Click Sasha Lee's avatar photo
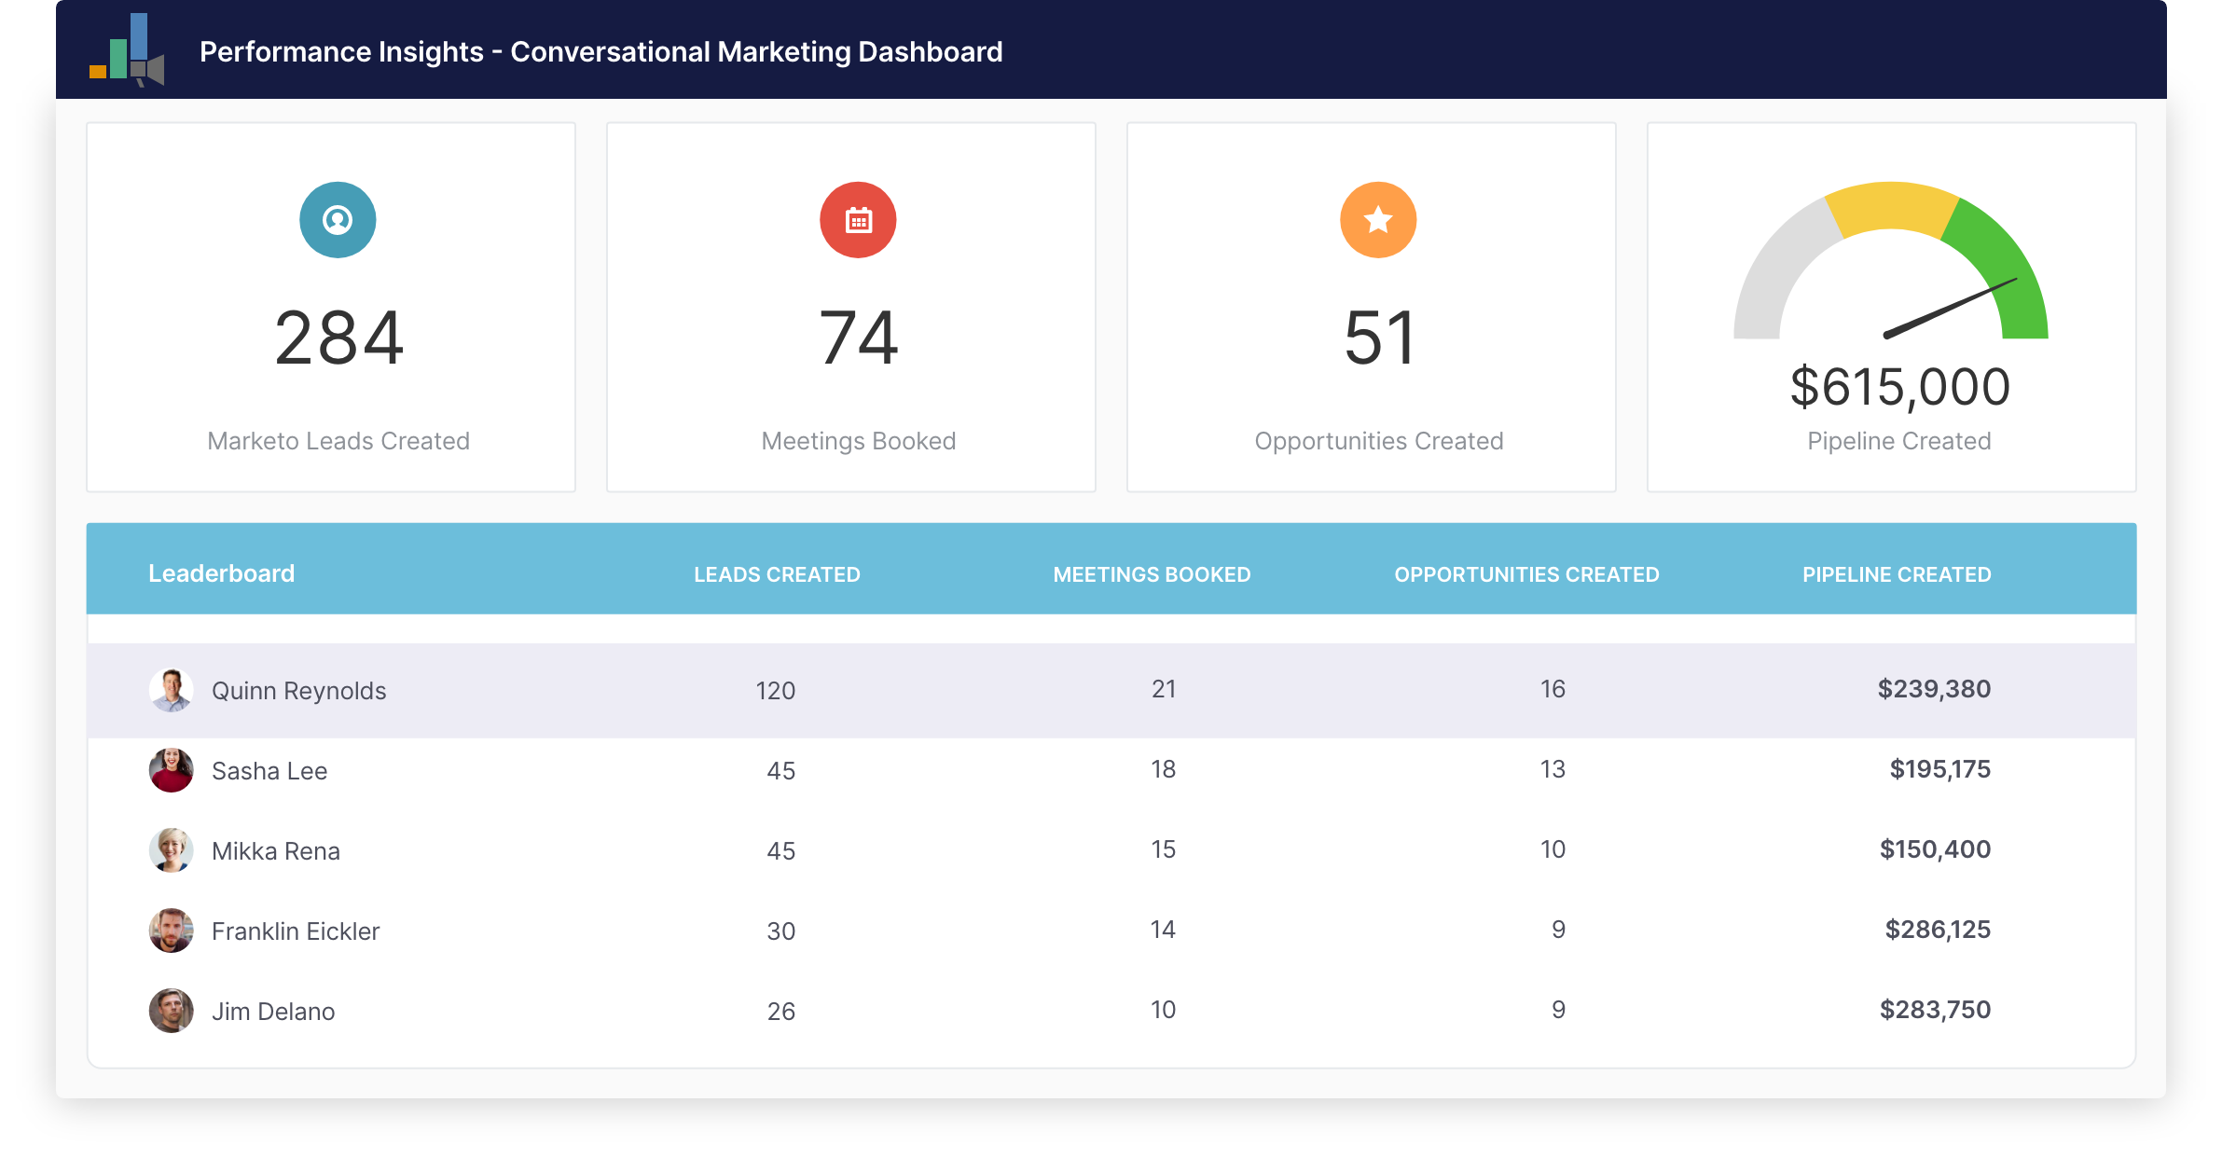2222x1158 pixels. click(x=172, y=770)
